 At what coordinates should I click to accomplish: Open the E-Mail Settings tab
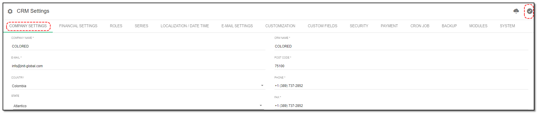pyautogui.click(x=237, y=26)
